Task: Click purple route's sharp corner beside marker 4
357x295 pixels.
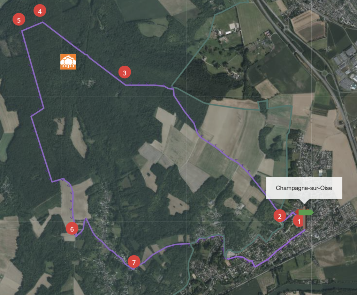Action: click(x=43, y=22)
